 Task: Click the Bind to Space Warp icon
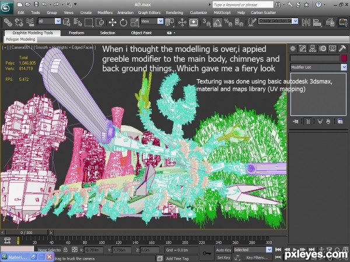(30, 22)
